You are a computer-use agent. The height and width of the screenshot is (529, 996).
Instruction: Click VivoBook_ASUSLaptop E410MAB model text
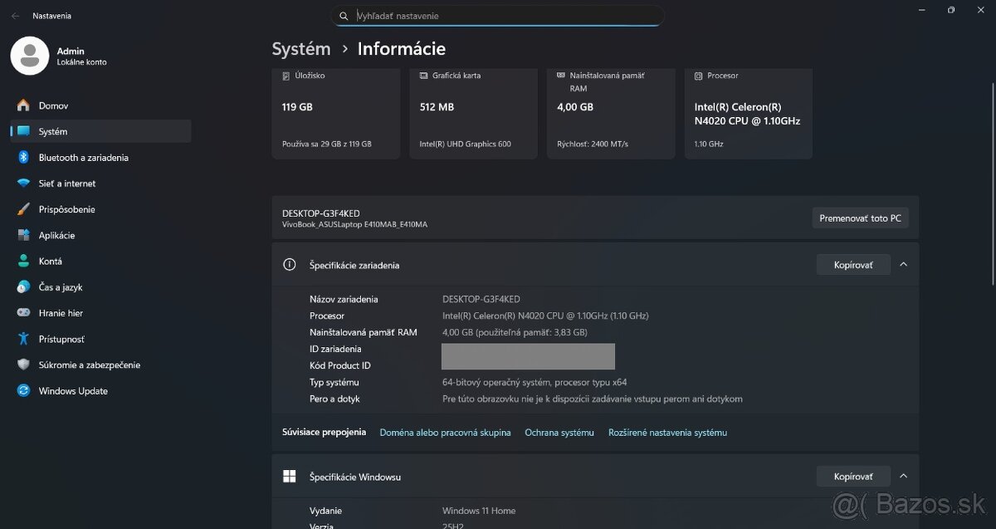pyautogui.click(x=354, y=224)
